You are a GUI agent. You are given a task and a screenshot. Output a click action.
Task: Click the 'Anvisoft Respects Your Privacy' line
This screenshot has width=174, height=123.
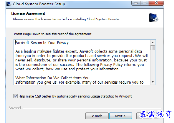point(42,43)
